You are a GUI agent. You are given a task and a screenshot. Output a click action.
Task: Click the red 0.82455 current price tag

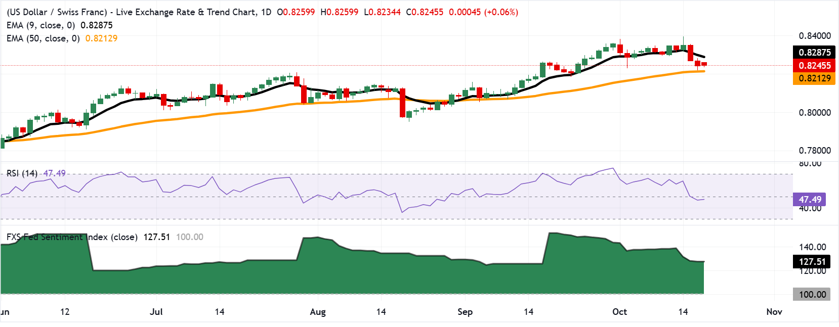814,65
